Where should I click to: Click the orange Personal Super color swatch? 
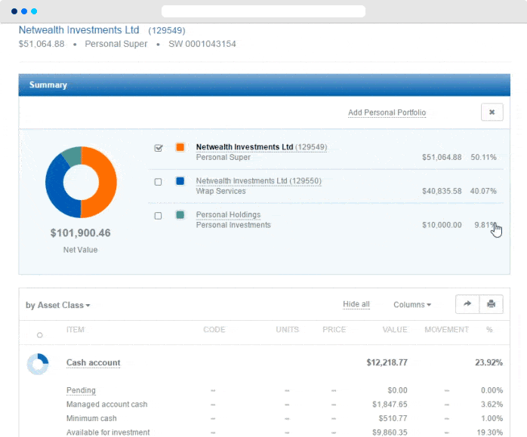click(x=180, y=147)
